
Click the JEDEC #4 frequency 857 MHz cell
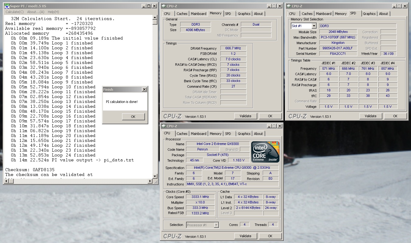[x=388, y=69]
